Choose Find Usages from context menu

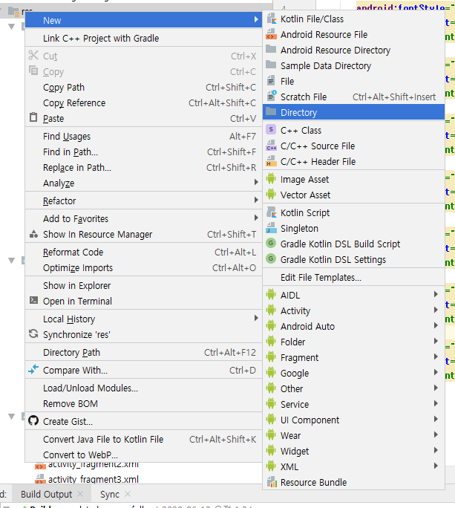[x=143, y=137]
